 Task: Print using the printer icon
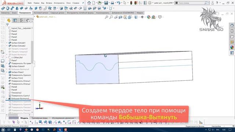112,3
